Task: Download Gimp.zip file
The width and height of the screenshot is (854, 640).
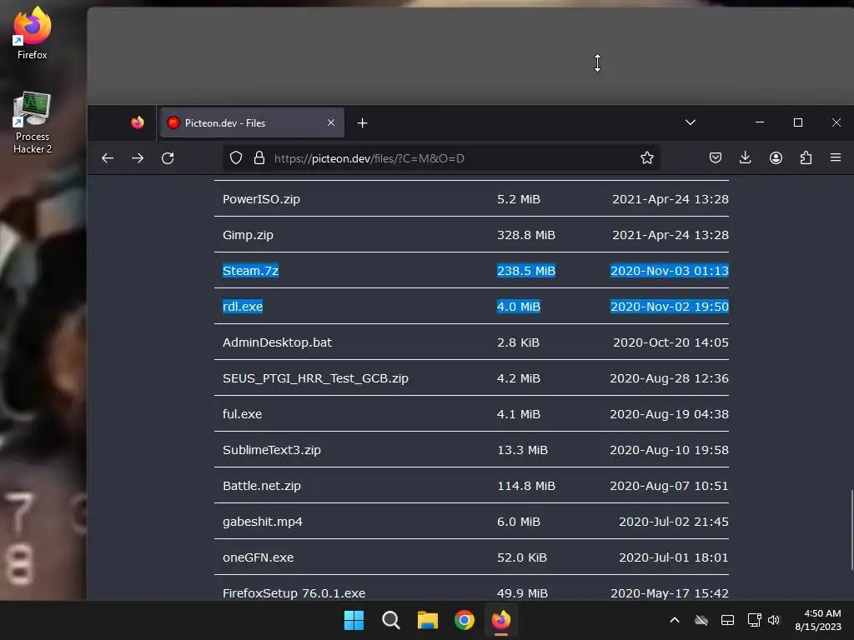Action: 248,235
